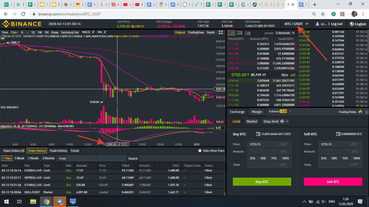
Task: Switch to Trade History tab
Action: coord(58,151)
